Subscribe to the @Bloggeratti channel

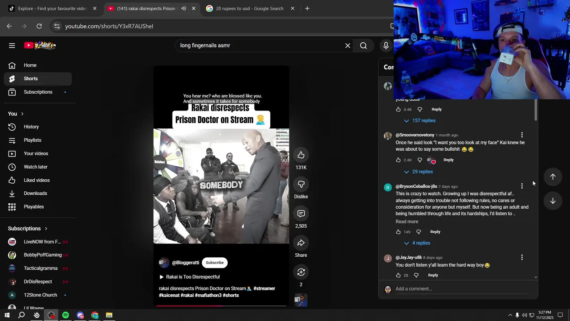coord(215,263)
